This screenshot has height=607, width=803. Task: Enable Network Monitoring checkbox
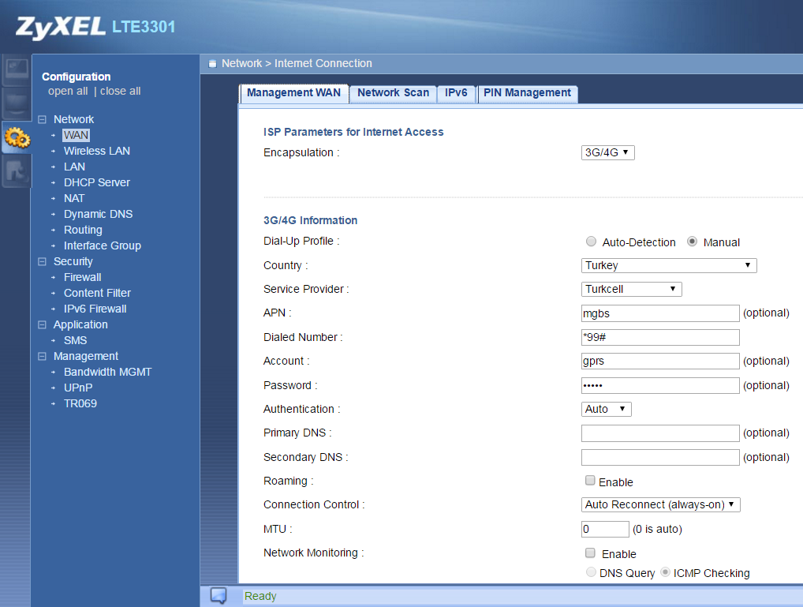click(590, 553)
